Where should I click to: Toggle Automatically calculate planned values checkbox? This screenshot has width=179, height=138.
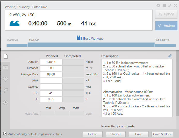point(5,134)
